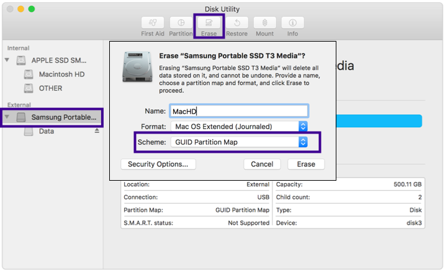Open the Format dropdown menu

240,127
